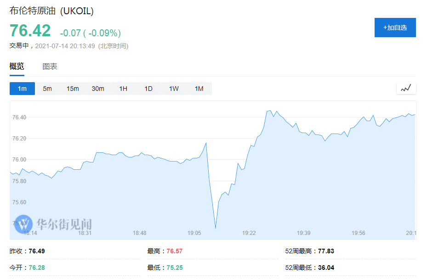Set chart interval to 30m

pos(98,89)
